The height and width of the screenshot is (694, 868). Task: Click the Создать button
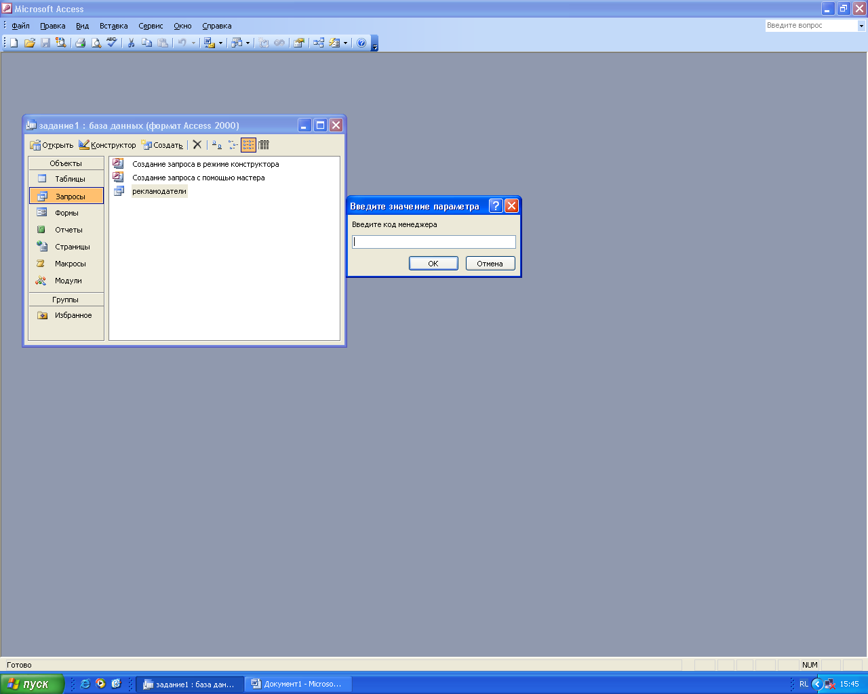(162, 145)
